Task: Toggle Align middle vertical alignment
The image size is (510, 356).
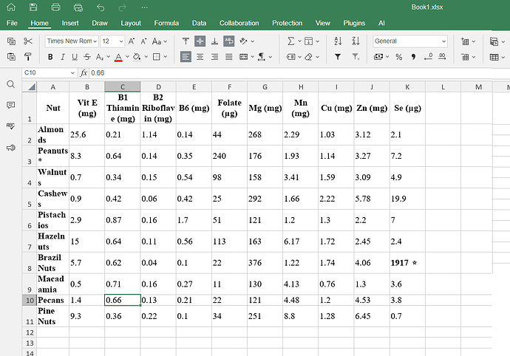Action: 200,41
